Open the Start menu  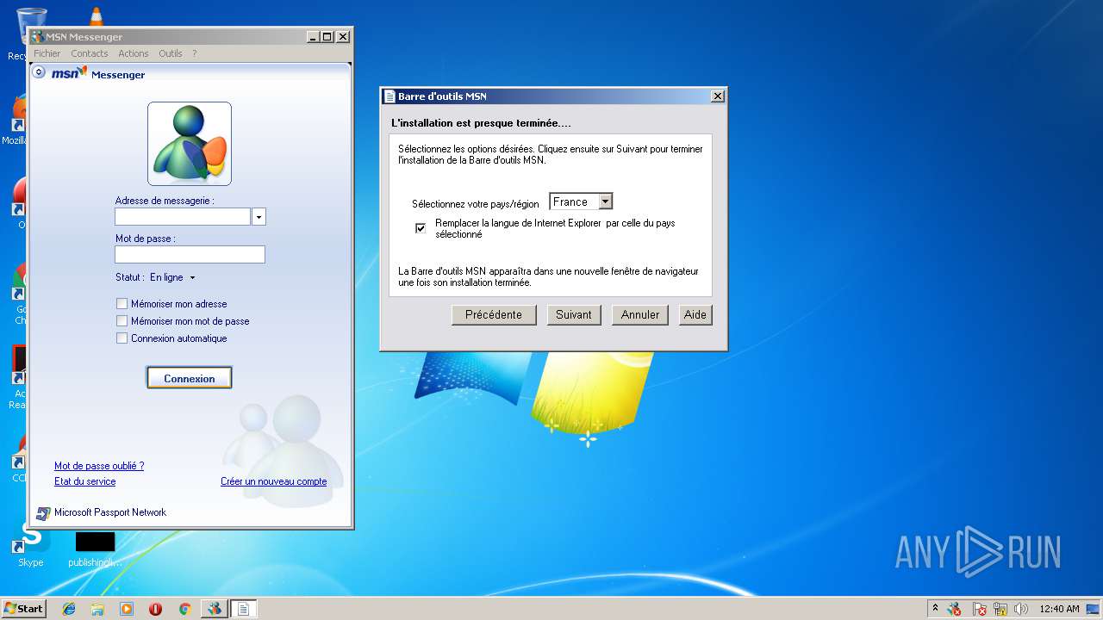(x=23, y=609)
